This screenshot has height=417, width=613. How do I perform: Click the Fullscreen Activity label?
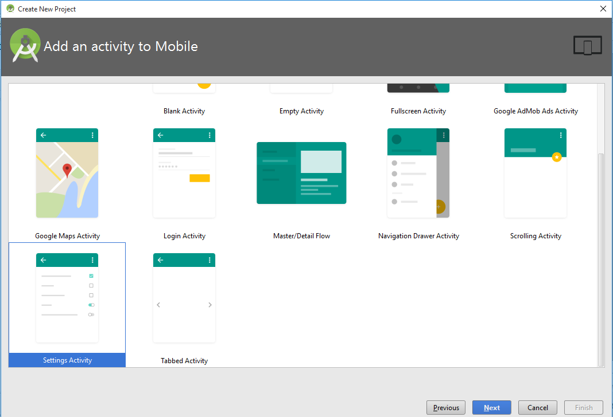418,111
